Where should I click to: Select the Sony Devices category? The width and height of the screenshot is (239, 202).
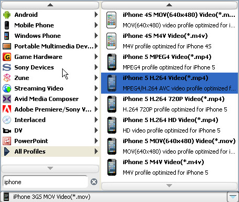click(50, 67)
